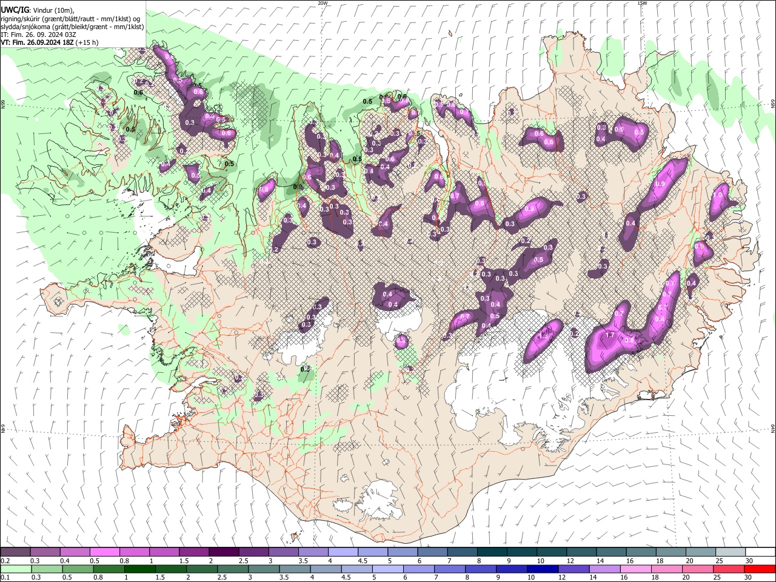Select the 25–30 red-pink rain legend swatch
This screenshot has width=776, height=582.
[x=728, y=569]
